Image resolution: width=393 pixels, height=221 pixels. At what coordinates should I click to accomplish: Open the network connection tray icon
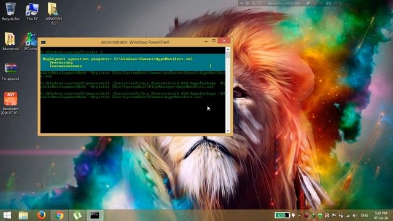(x=341, y=215)
